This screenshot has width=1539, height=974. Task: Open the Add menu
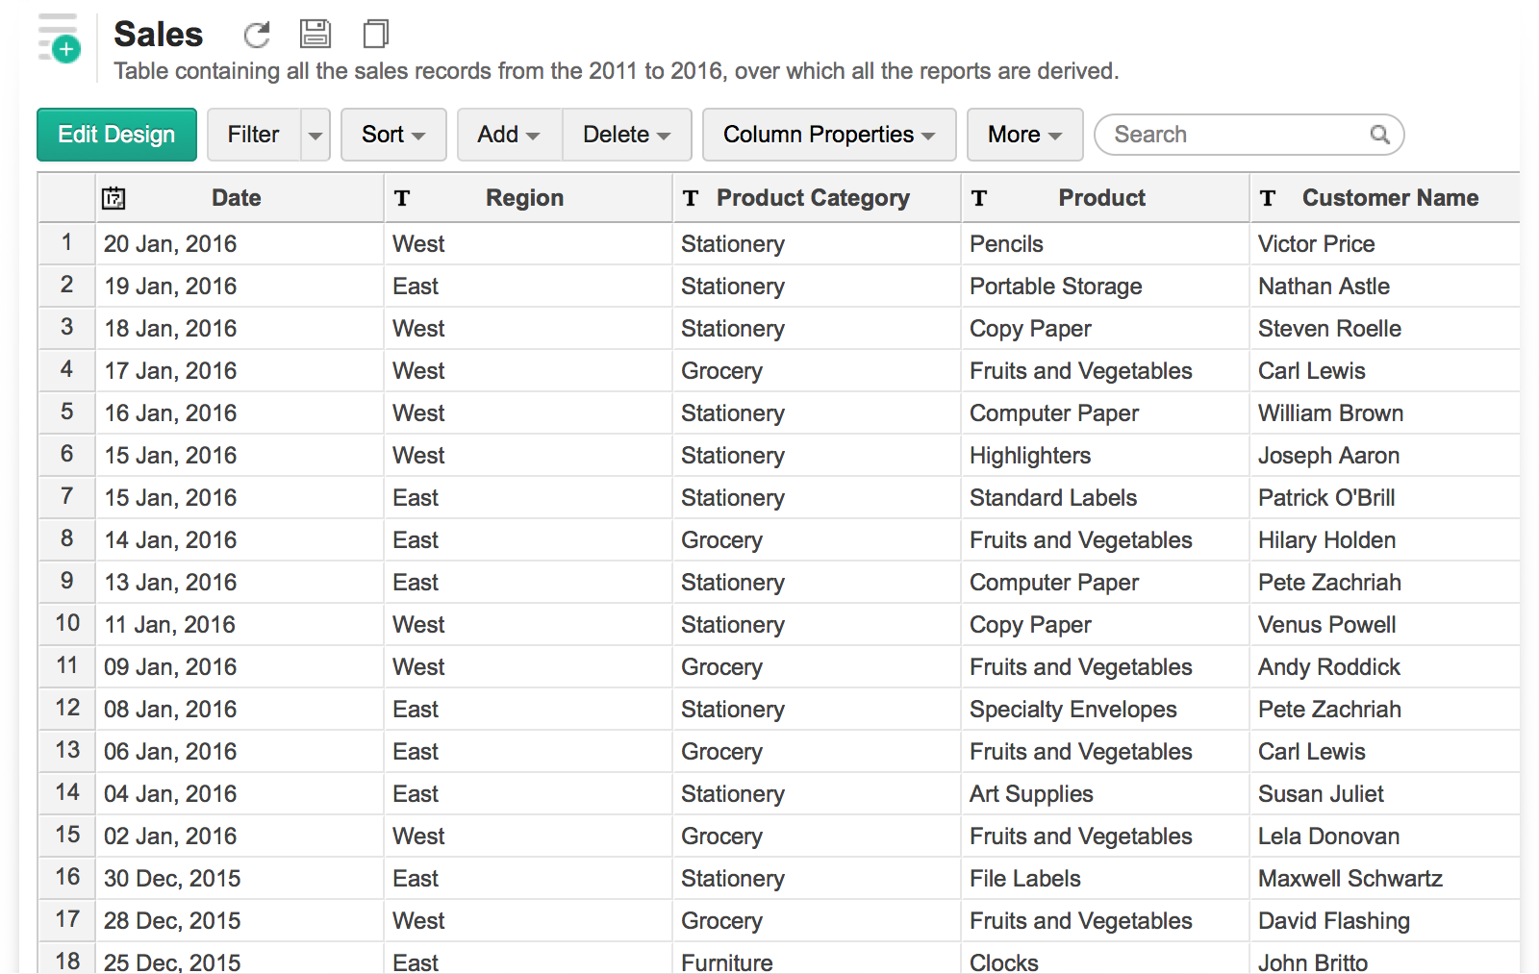509,135
